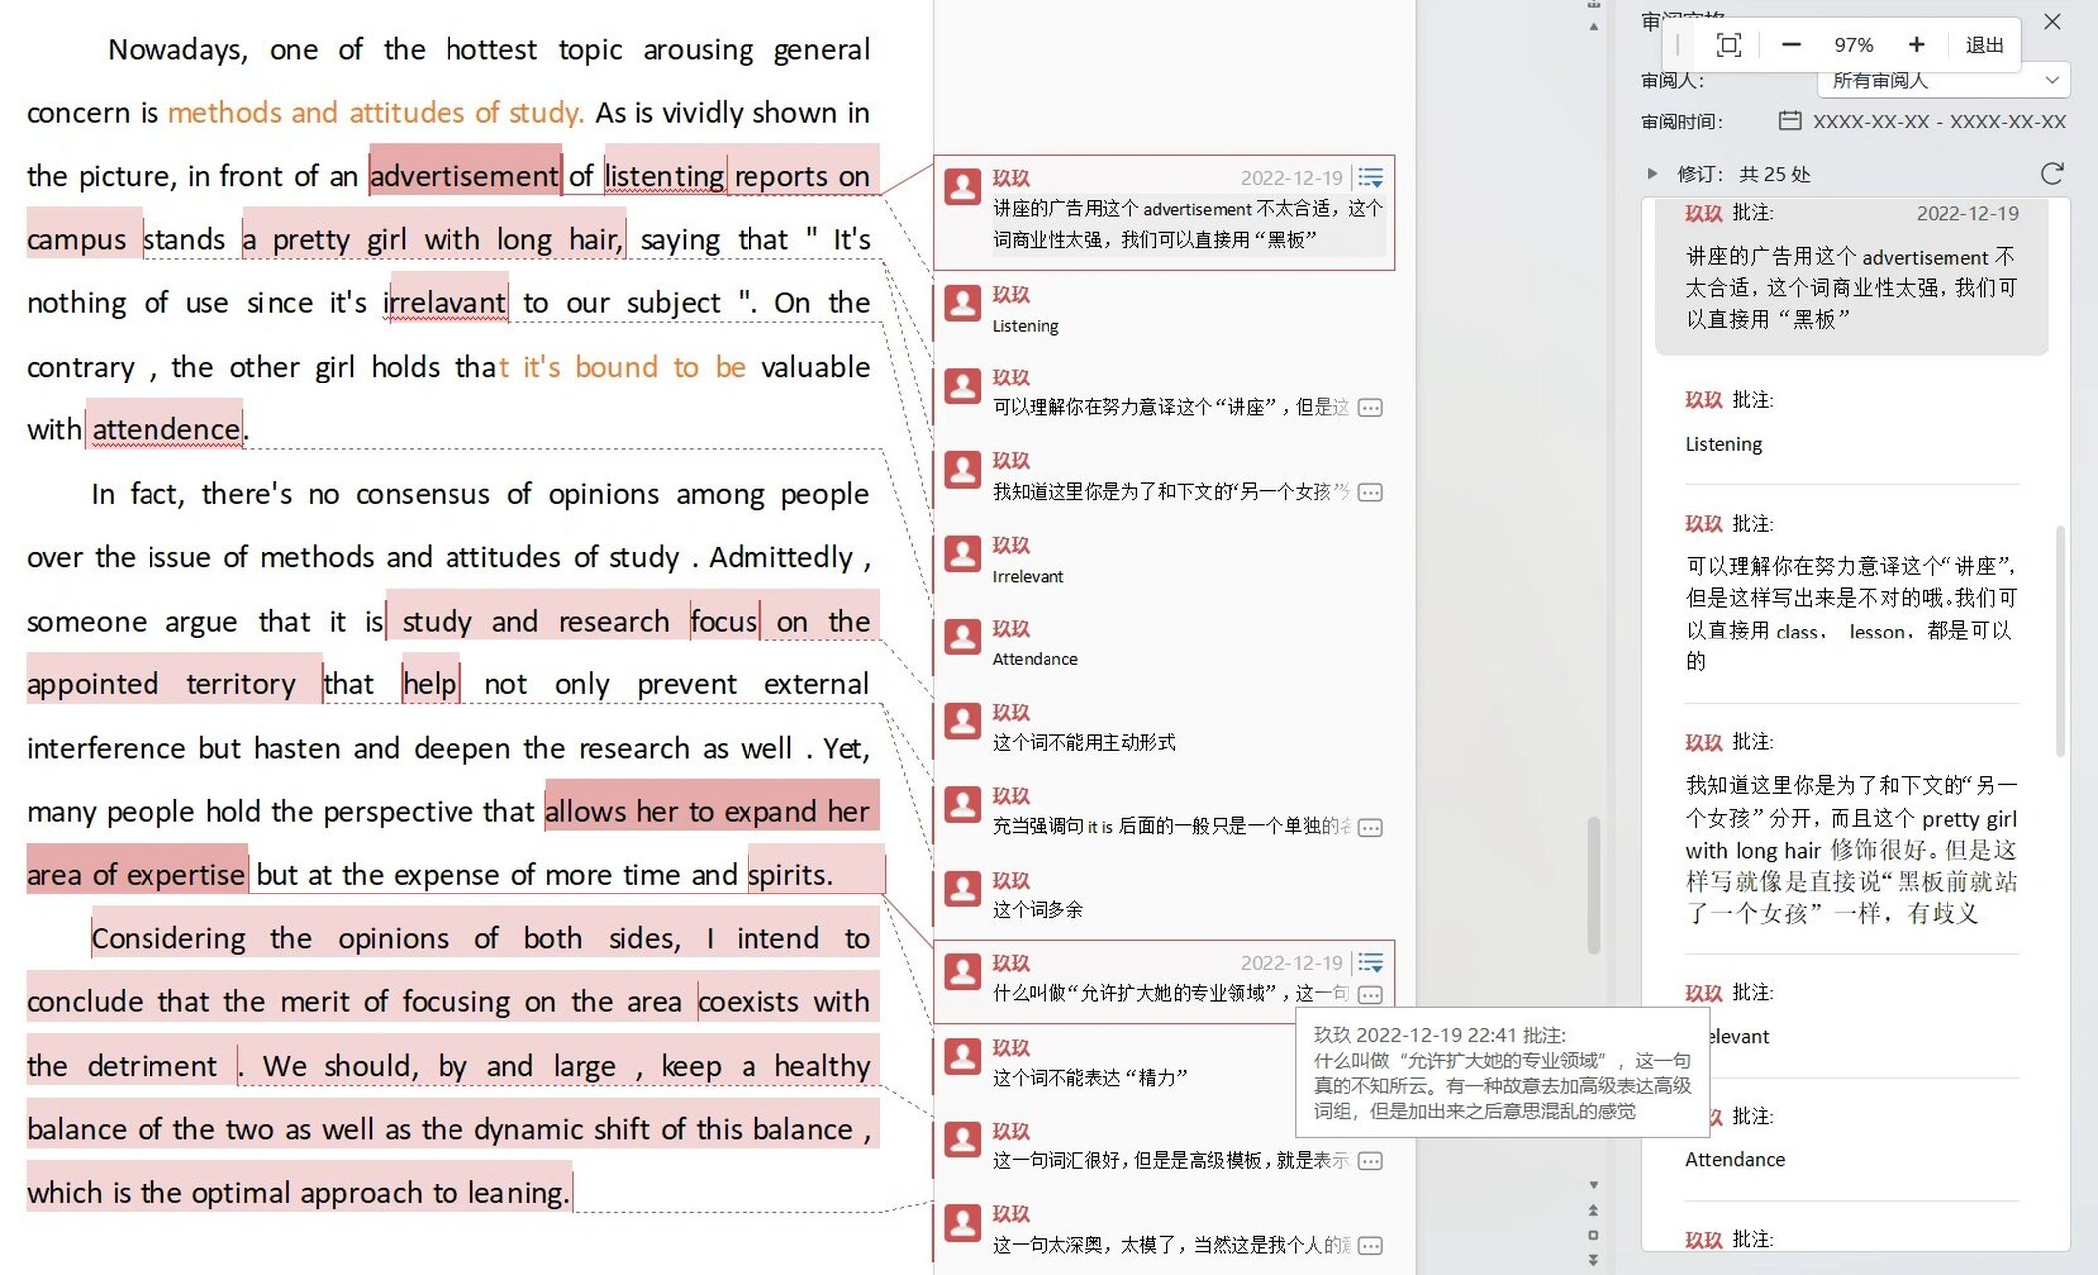The image size is (2098, 1275).
Task: Expand ellipsis on 这一句词汇很好 comment
Action: [1371, 1160]
